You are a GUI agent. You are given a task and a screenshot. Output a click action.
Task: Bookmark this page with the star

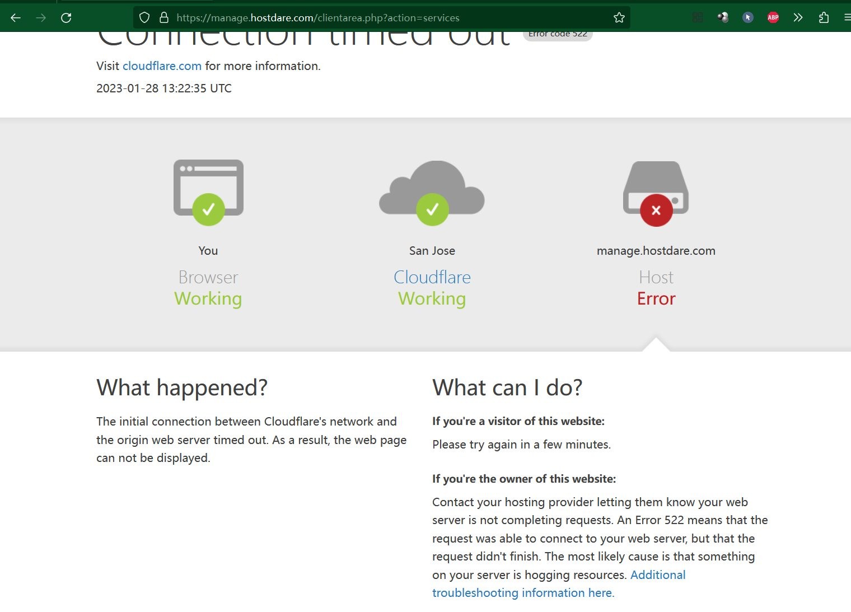tap(619, 18)
